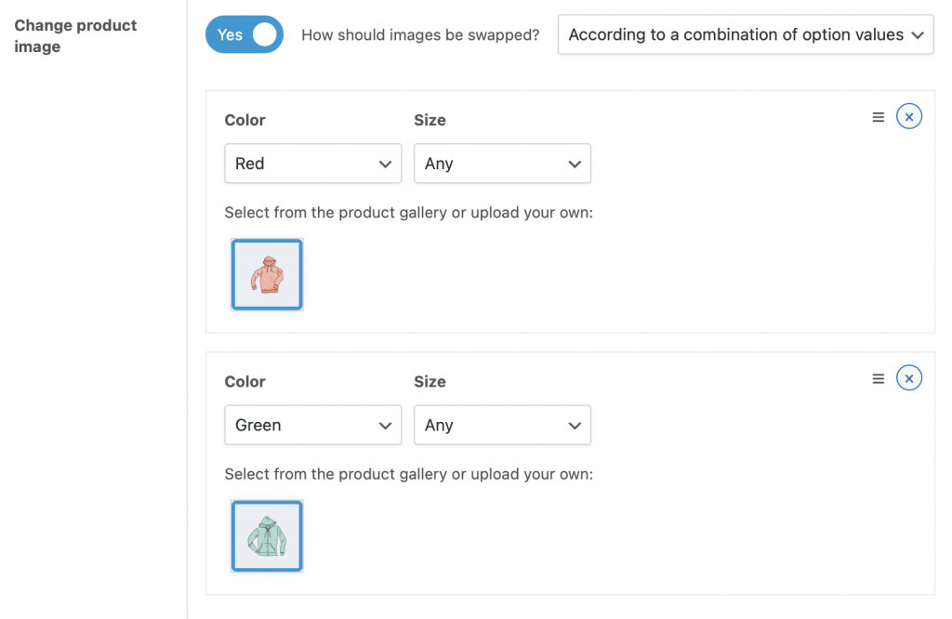Click the Yes label inside the blue toggle
The image size is (952, 619).
click(x=231, y=34)
